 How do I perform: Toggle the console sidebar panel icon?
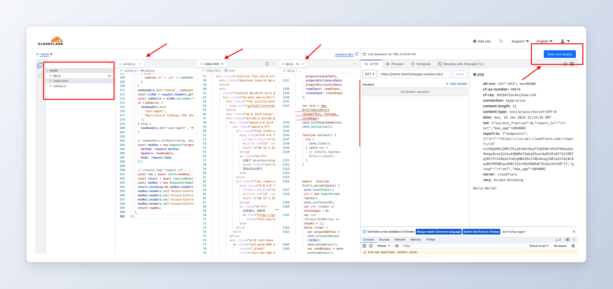tap(364, 246)
